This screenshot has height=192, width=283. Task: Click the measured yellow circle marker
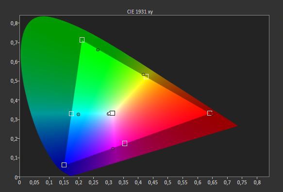pos(143,74)
